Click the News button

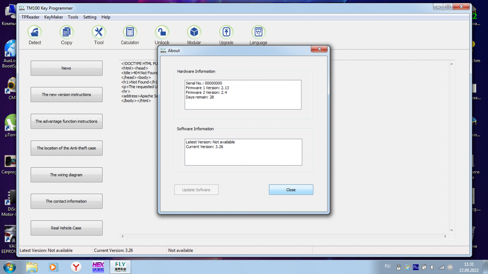[x=66, y=68]
